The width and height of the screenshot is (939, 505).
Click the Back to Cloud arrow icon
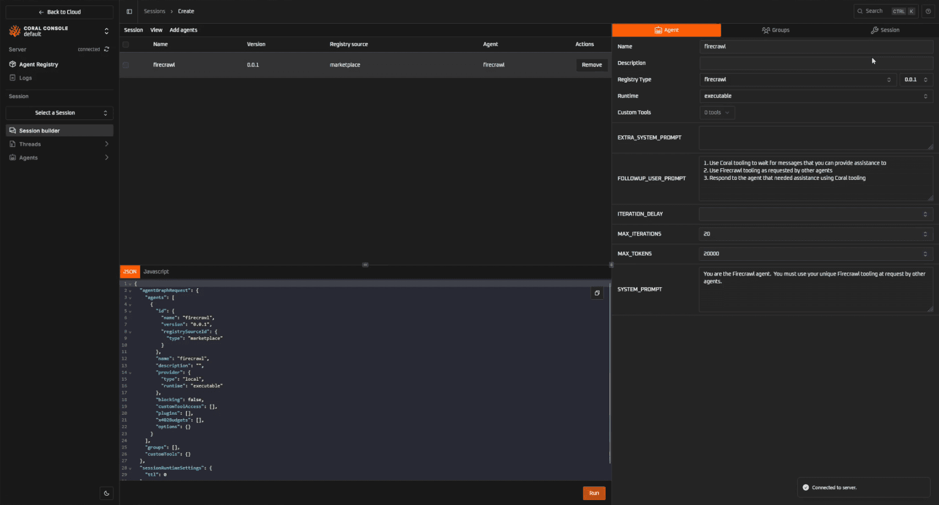click(x=41, y=12)
